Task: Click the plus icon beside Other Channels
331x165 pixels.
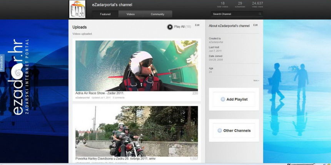Action: [x=220, y=130]
